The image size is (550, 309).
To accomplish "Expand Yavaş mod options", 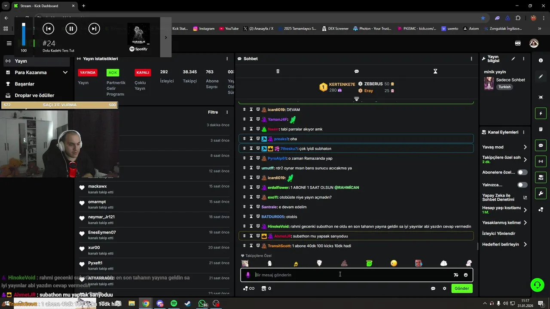I will tap(525, 147).
